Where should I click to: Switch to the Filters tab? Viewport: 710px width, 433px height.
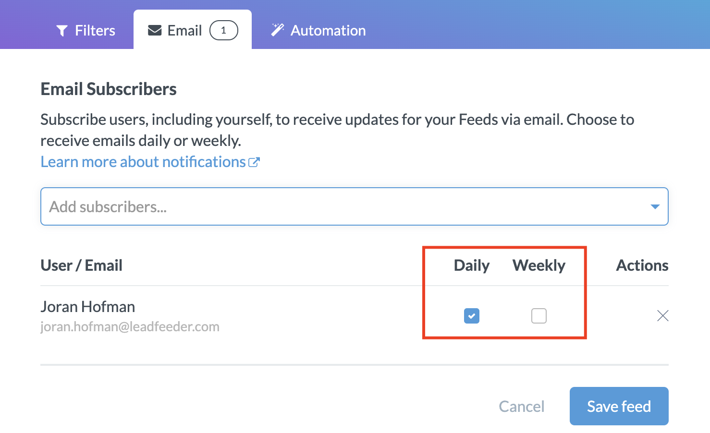[95, 31]
